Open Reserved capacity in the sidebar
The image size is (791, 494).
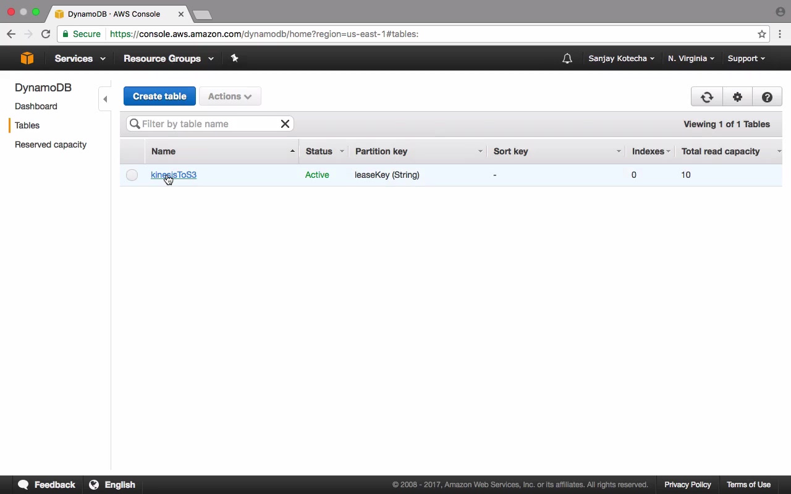click(x=51, y=144)
